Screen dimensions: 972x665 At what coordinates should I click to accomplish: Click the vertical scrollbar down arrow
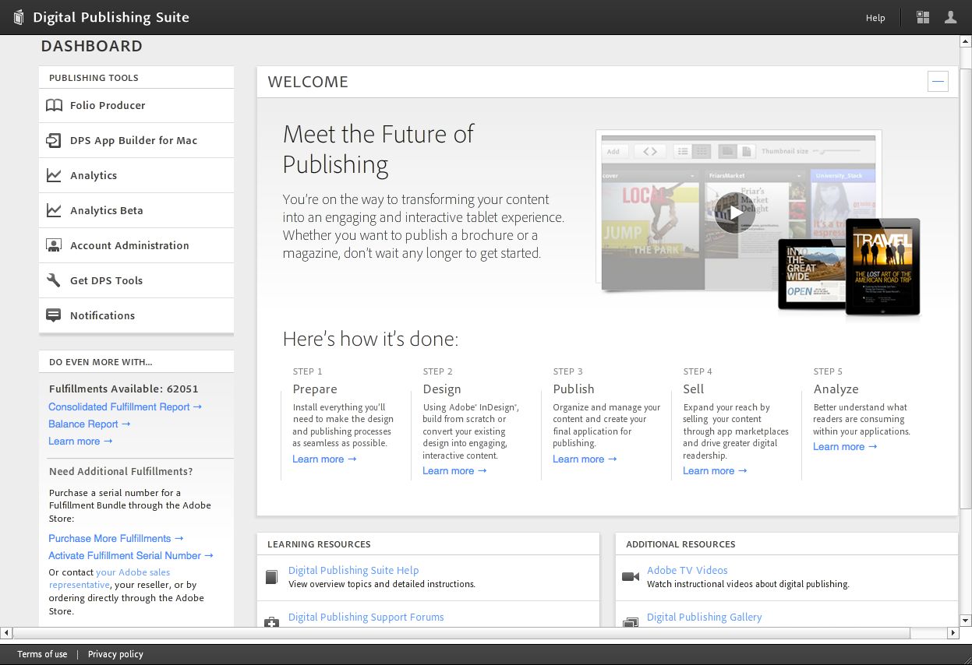click(x=965, y=621)
